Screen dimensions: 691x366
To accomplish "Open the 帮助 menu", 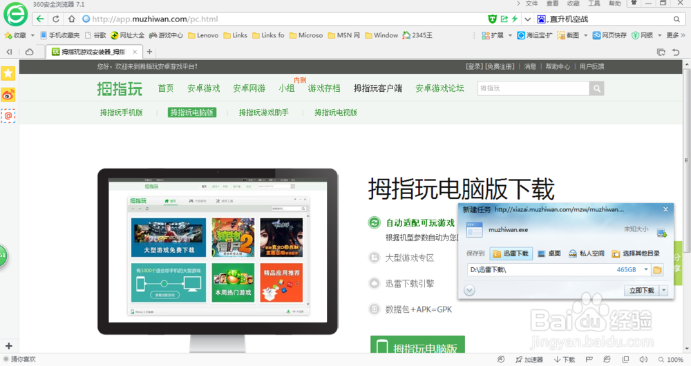I will click(614, 3).
